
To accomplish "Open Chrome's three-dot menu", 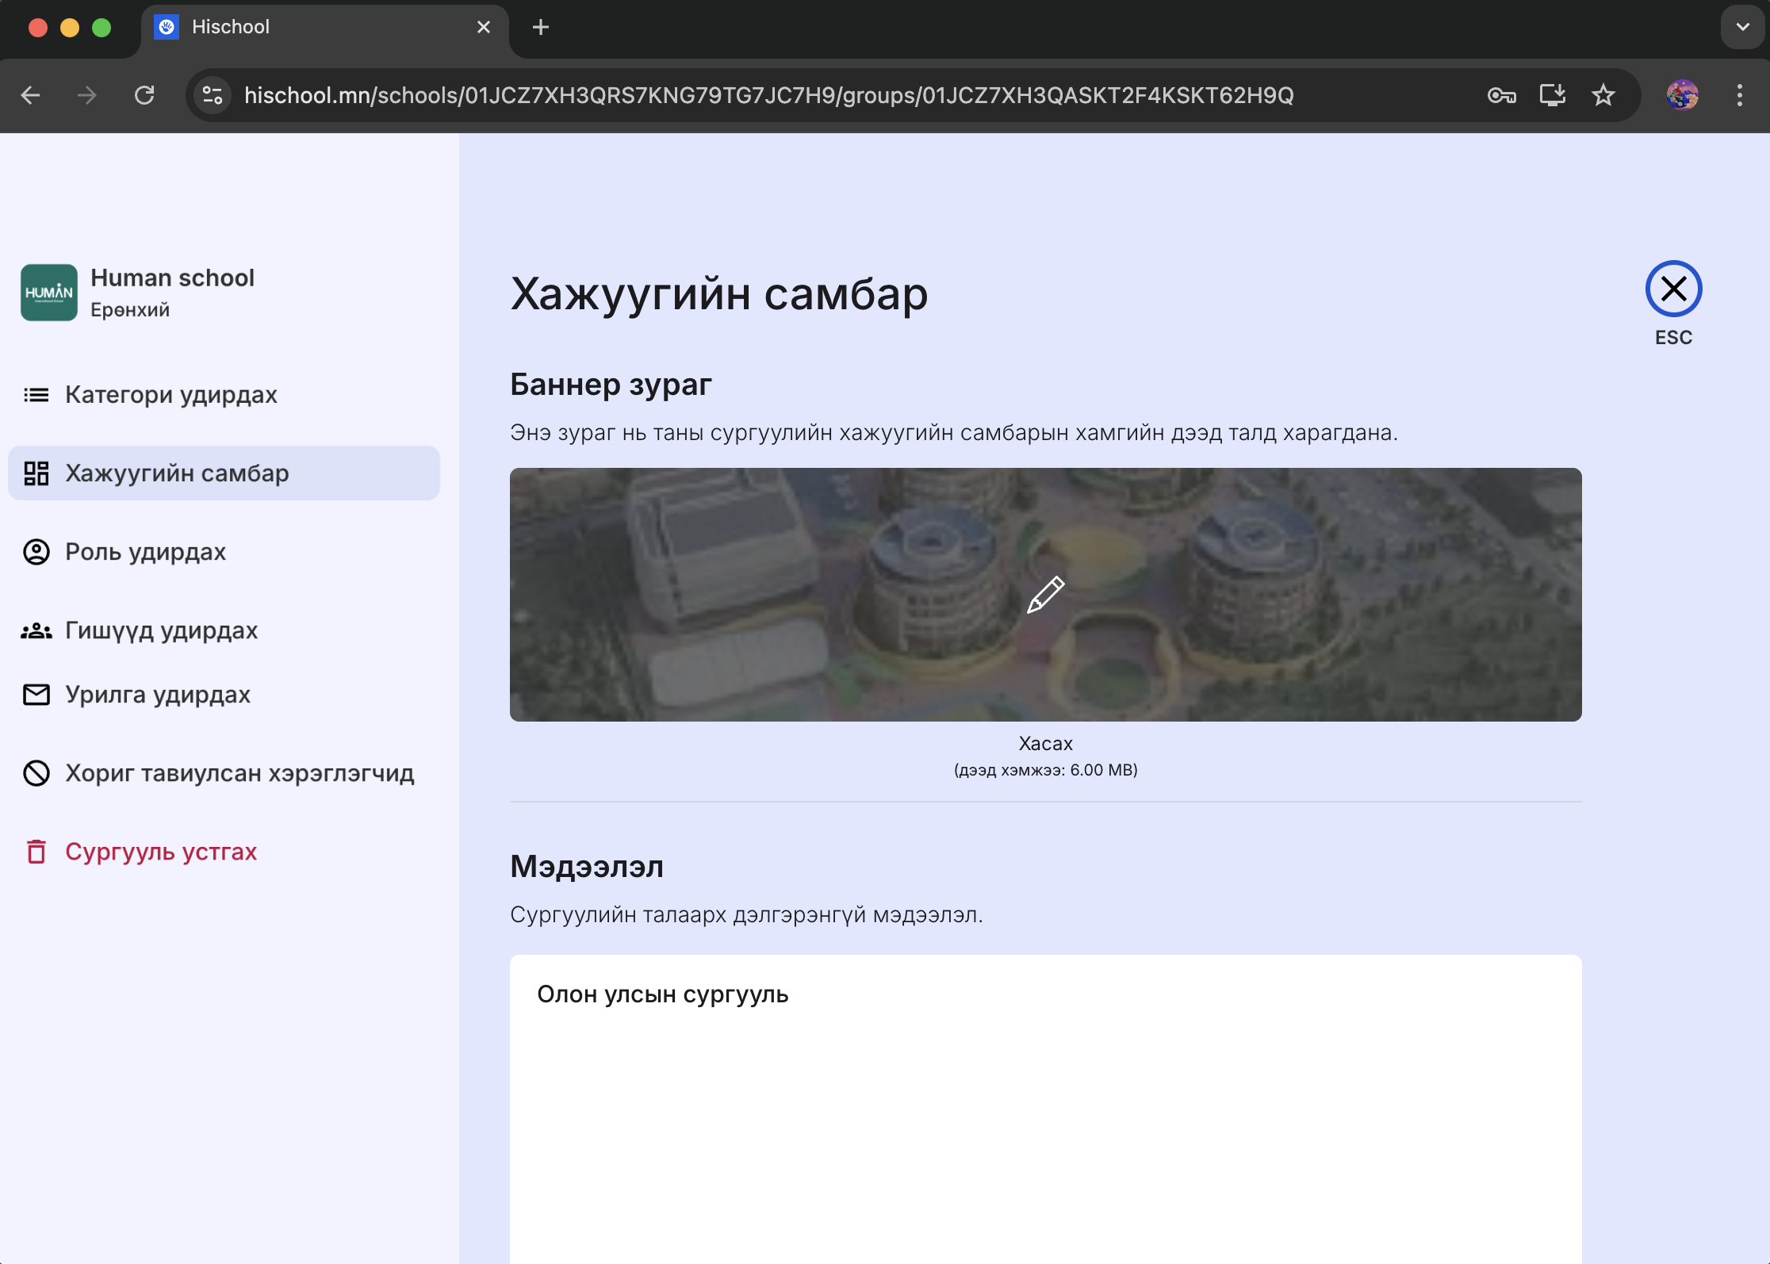I will [1740, 96].
